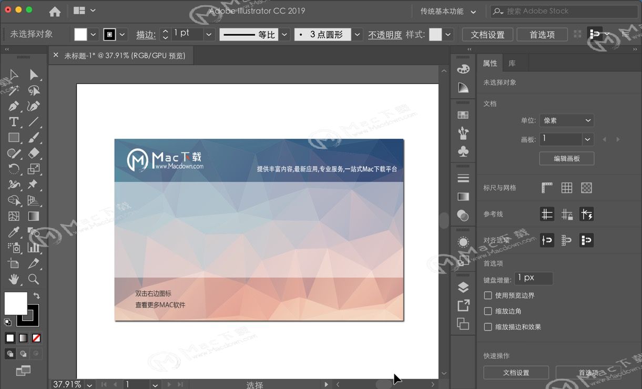
Task: Swap fill and stroke colors
Action: coord(36,296)
